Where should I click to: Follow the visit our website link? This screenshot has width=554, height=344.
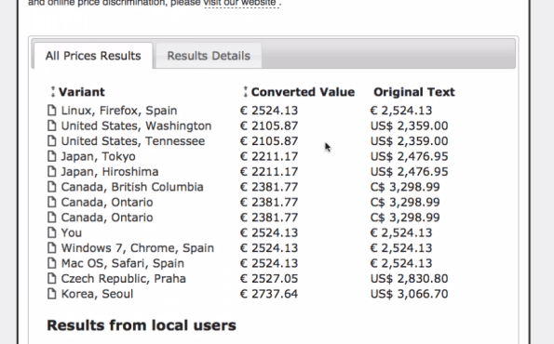(x=241, y=3)
